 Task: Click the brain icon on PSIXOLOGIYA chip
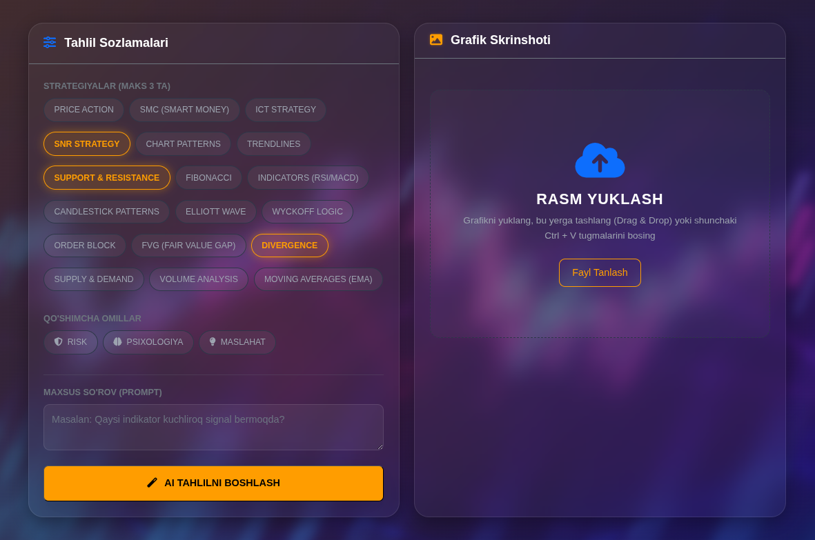[117, 341]
